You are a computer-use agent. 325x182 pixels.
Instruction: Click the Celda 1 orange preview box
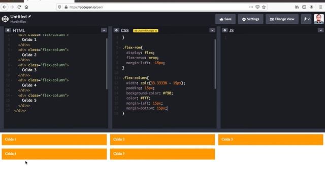tap(54, 140)
